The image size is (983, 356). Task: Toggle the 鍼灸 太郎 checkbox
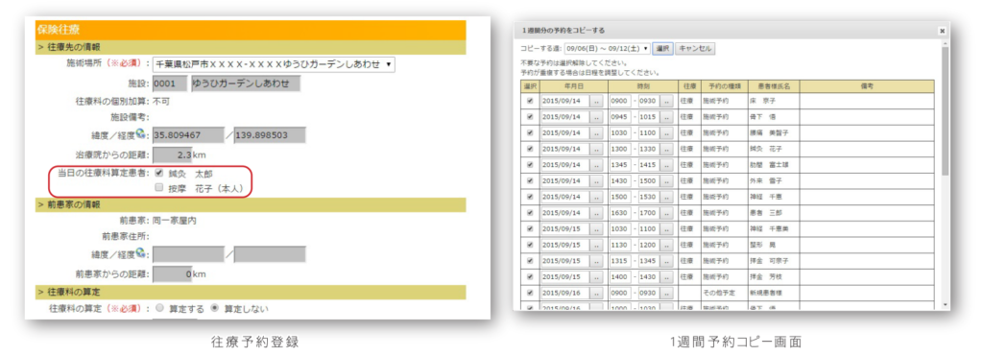[x=159, y=174]
